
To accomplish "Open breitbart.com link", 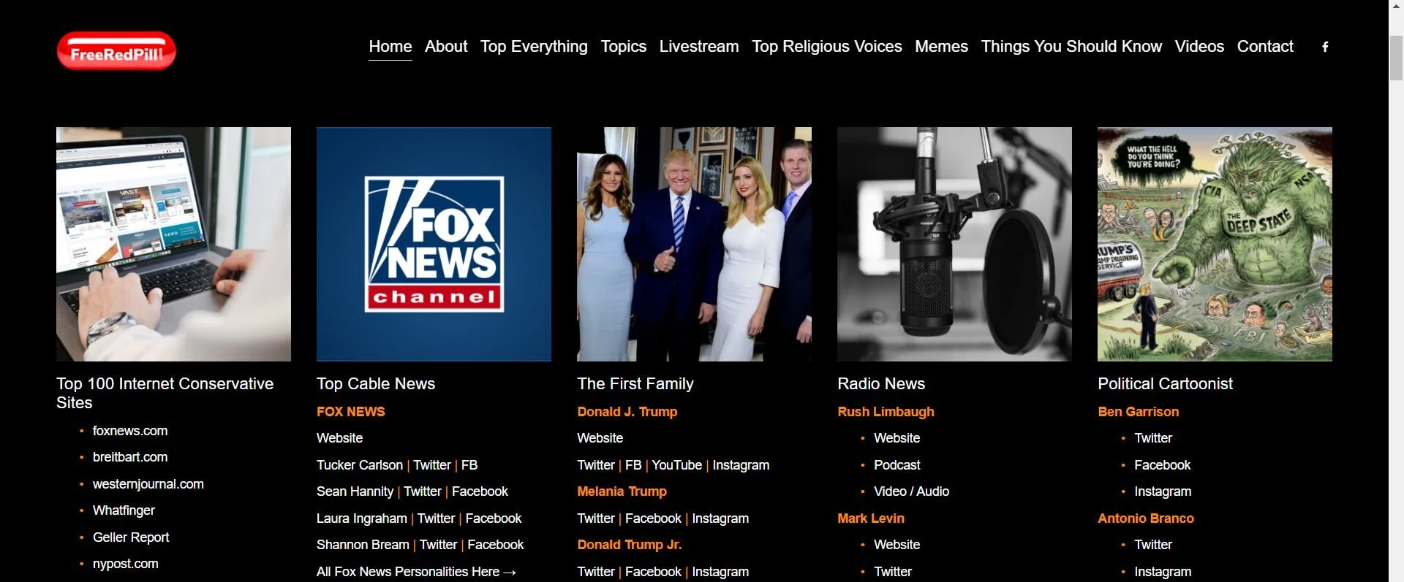I will (x=130, y=457).
